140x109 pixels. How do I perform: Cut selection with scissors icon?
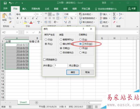(10, 14)
